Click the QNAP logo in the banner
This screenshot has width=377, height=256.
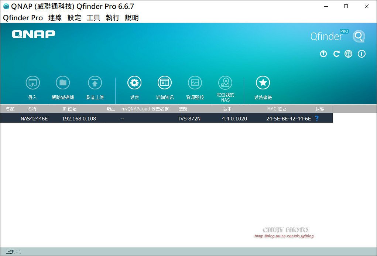pos(34,34)
